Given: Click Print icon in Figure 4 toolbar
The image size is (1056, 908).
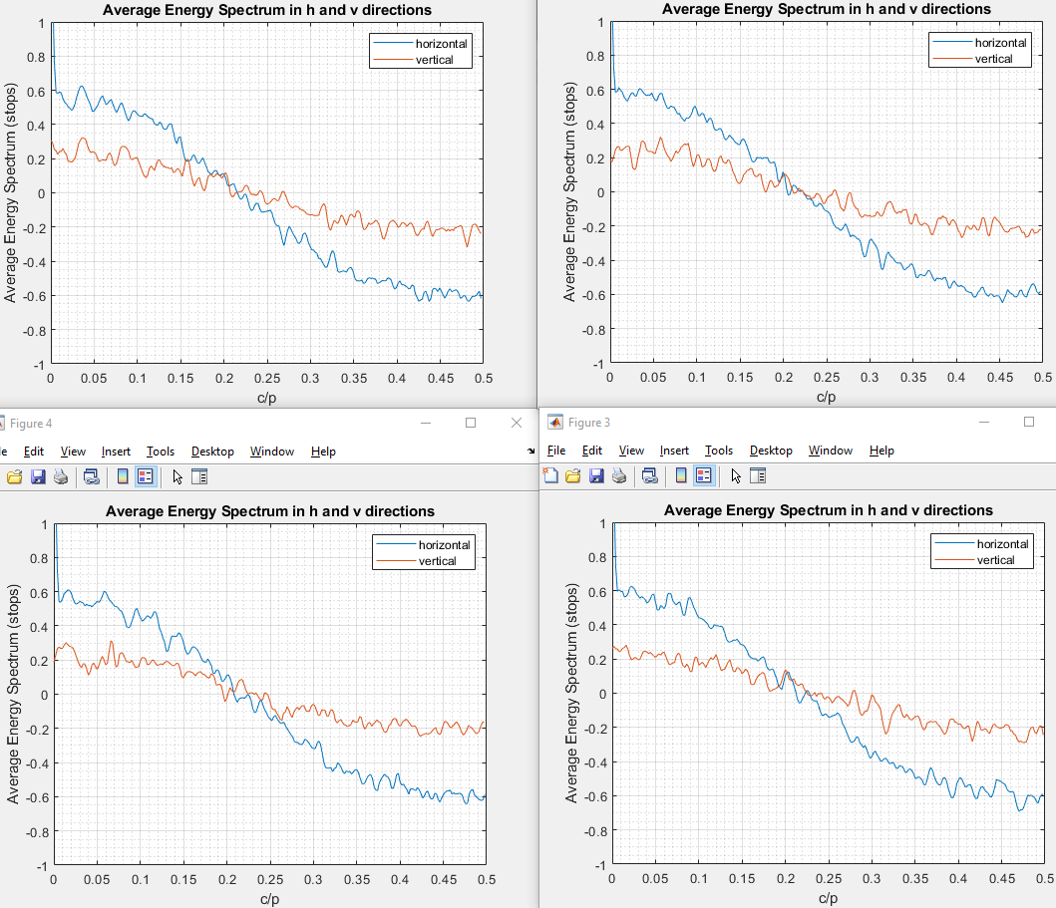Looking at the screenshot, I should (60, 477).
